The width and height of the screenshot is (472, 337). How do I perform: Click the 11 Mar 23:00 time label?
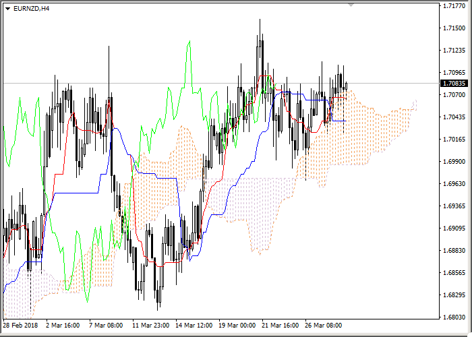point(150,326)
